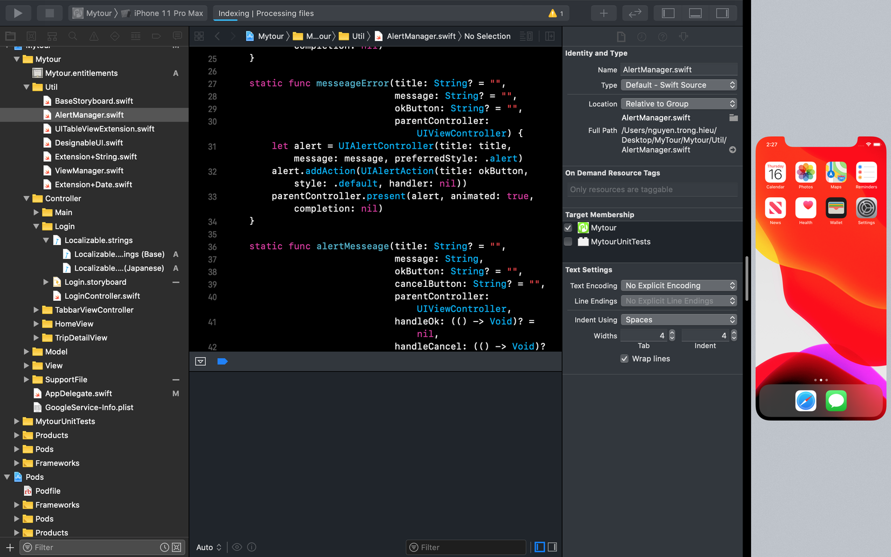Image resolution: width=891 pixels, height=557 pixels.
Task: Toggle the Navigator panel visibility
Action: tap(668, 13)
